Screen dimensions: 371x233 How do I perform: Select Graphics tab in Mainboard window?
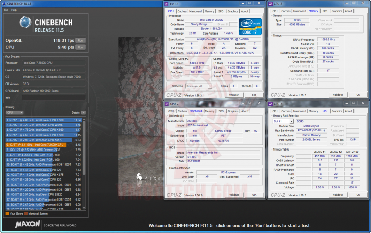233,111
